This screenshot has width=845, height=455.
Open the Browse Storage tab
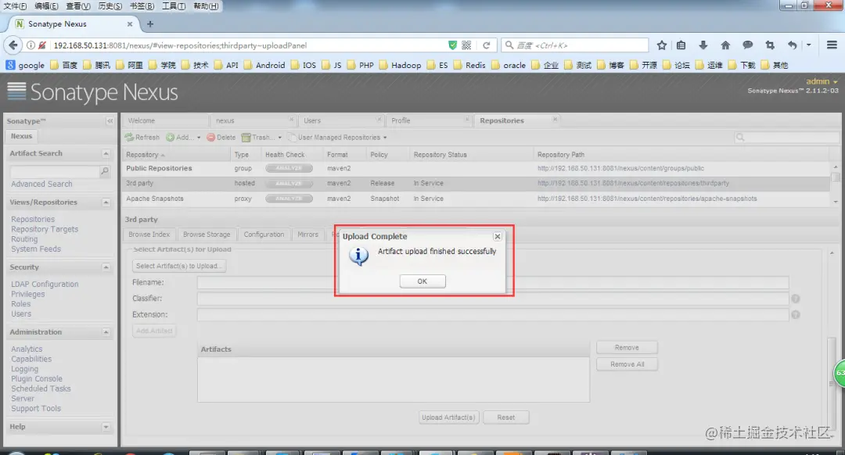207,235
